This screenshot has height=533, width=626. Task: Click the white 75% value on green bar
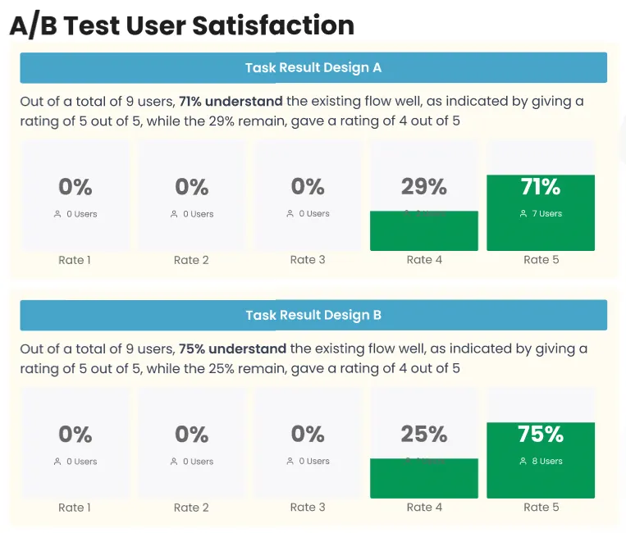point(541,435)
